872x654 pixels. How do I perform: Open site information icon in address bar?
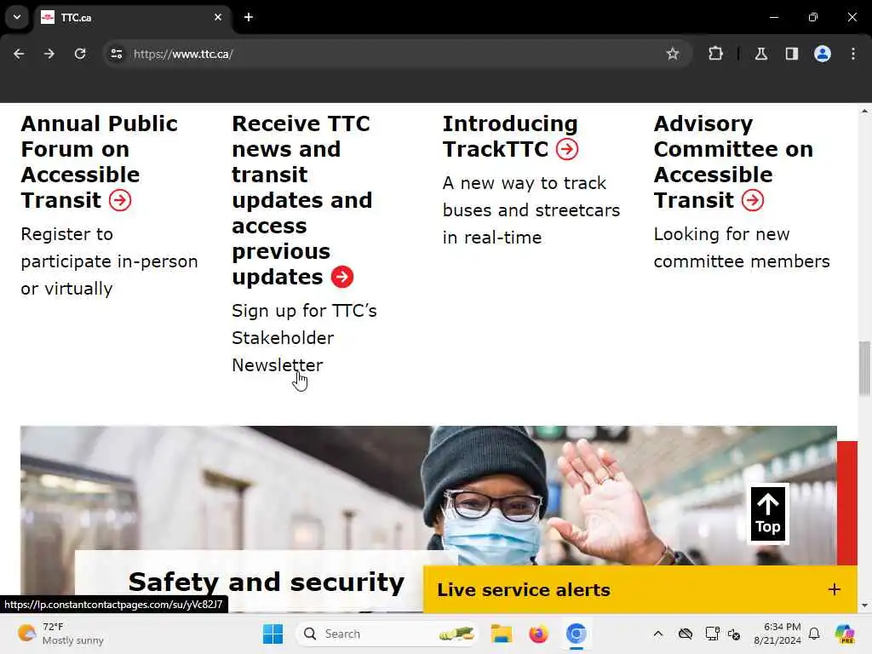117,54
